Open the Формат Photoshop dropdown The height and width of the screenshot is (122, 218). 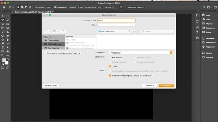coord(141,53)
